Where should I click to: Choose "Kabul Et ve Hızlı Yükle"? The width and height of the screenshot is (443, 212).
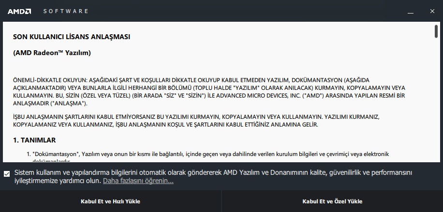coord(110,201)
